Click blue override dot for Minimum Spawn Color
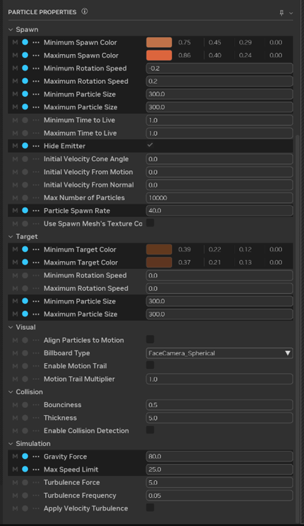Viewport: 304px width, 526px height. click(25, 43)
